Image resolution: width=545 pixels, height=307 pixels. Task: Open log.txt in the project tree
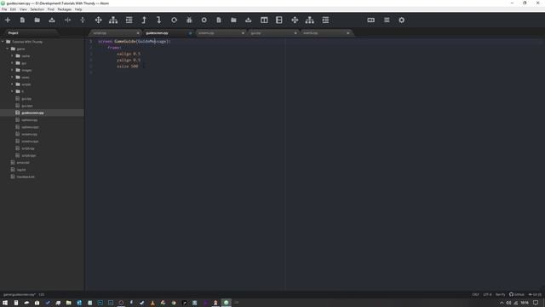(21, 170)
